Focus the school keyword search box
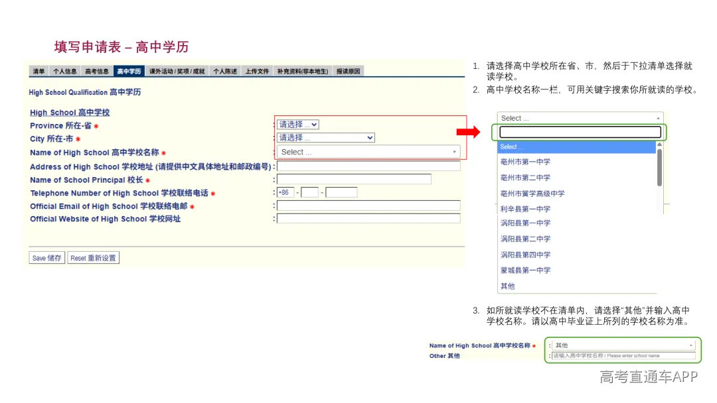717x403 pixels. [580, 132]
